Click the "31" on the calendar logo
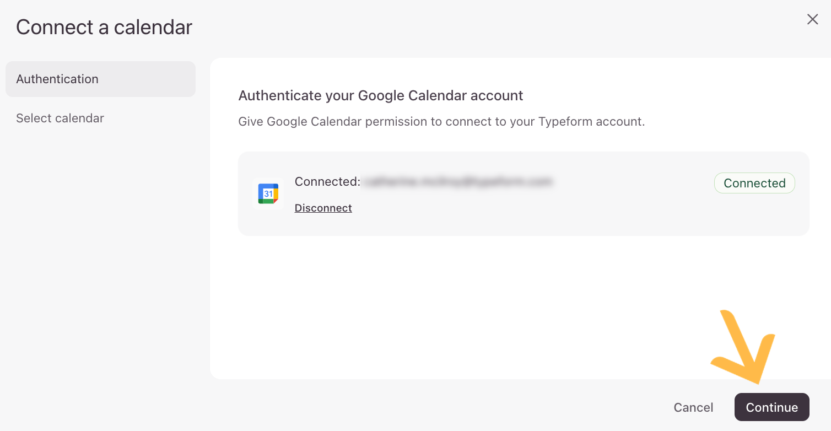This screenshot has height=431, width=831. (x=268, y=194)
